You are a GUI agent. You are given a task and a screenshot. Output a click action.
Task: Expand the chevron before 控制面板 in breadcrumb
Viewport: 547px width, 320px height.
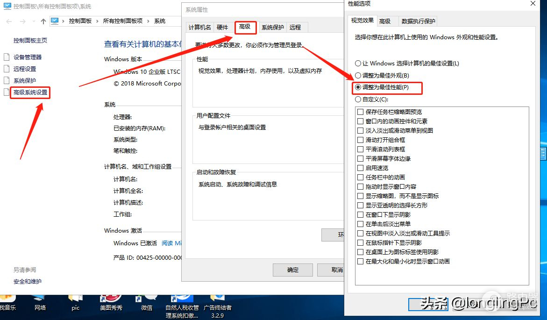[63, 21]
